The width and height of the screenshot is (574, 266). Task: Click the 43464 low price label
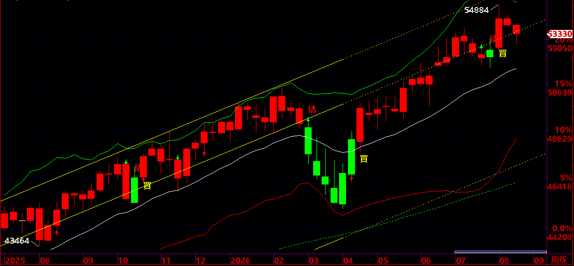click(16, 241)
